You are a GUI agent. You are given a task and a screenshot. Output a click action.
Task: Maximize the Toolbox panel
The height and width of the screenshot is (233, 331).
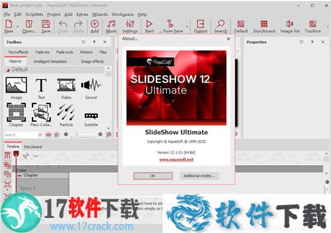coord(84,42)
